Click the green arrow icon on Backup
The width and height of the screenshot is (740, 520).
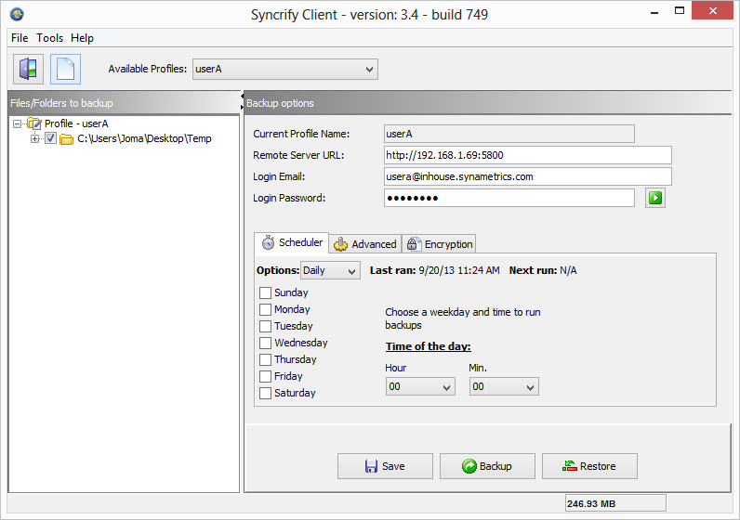click(469, 466)
